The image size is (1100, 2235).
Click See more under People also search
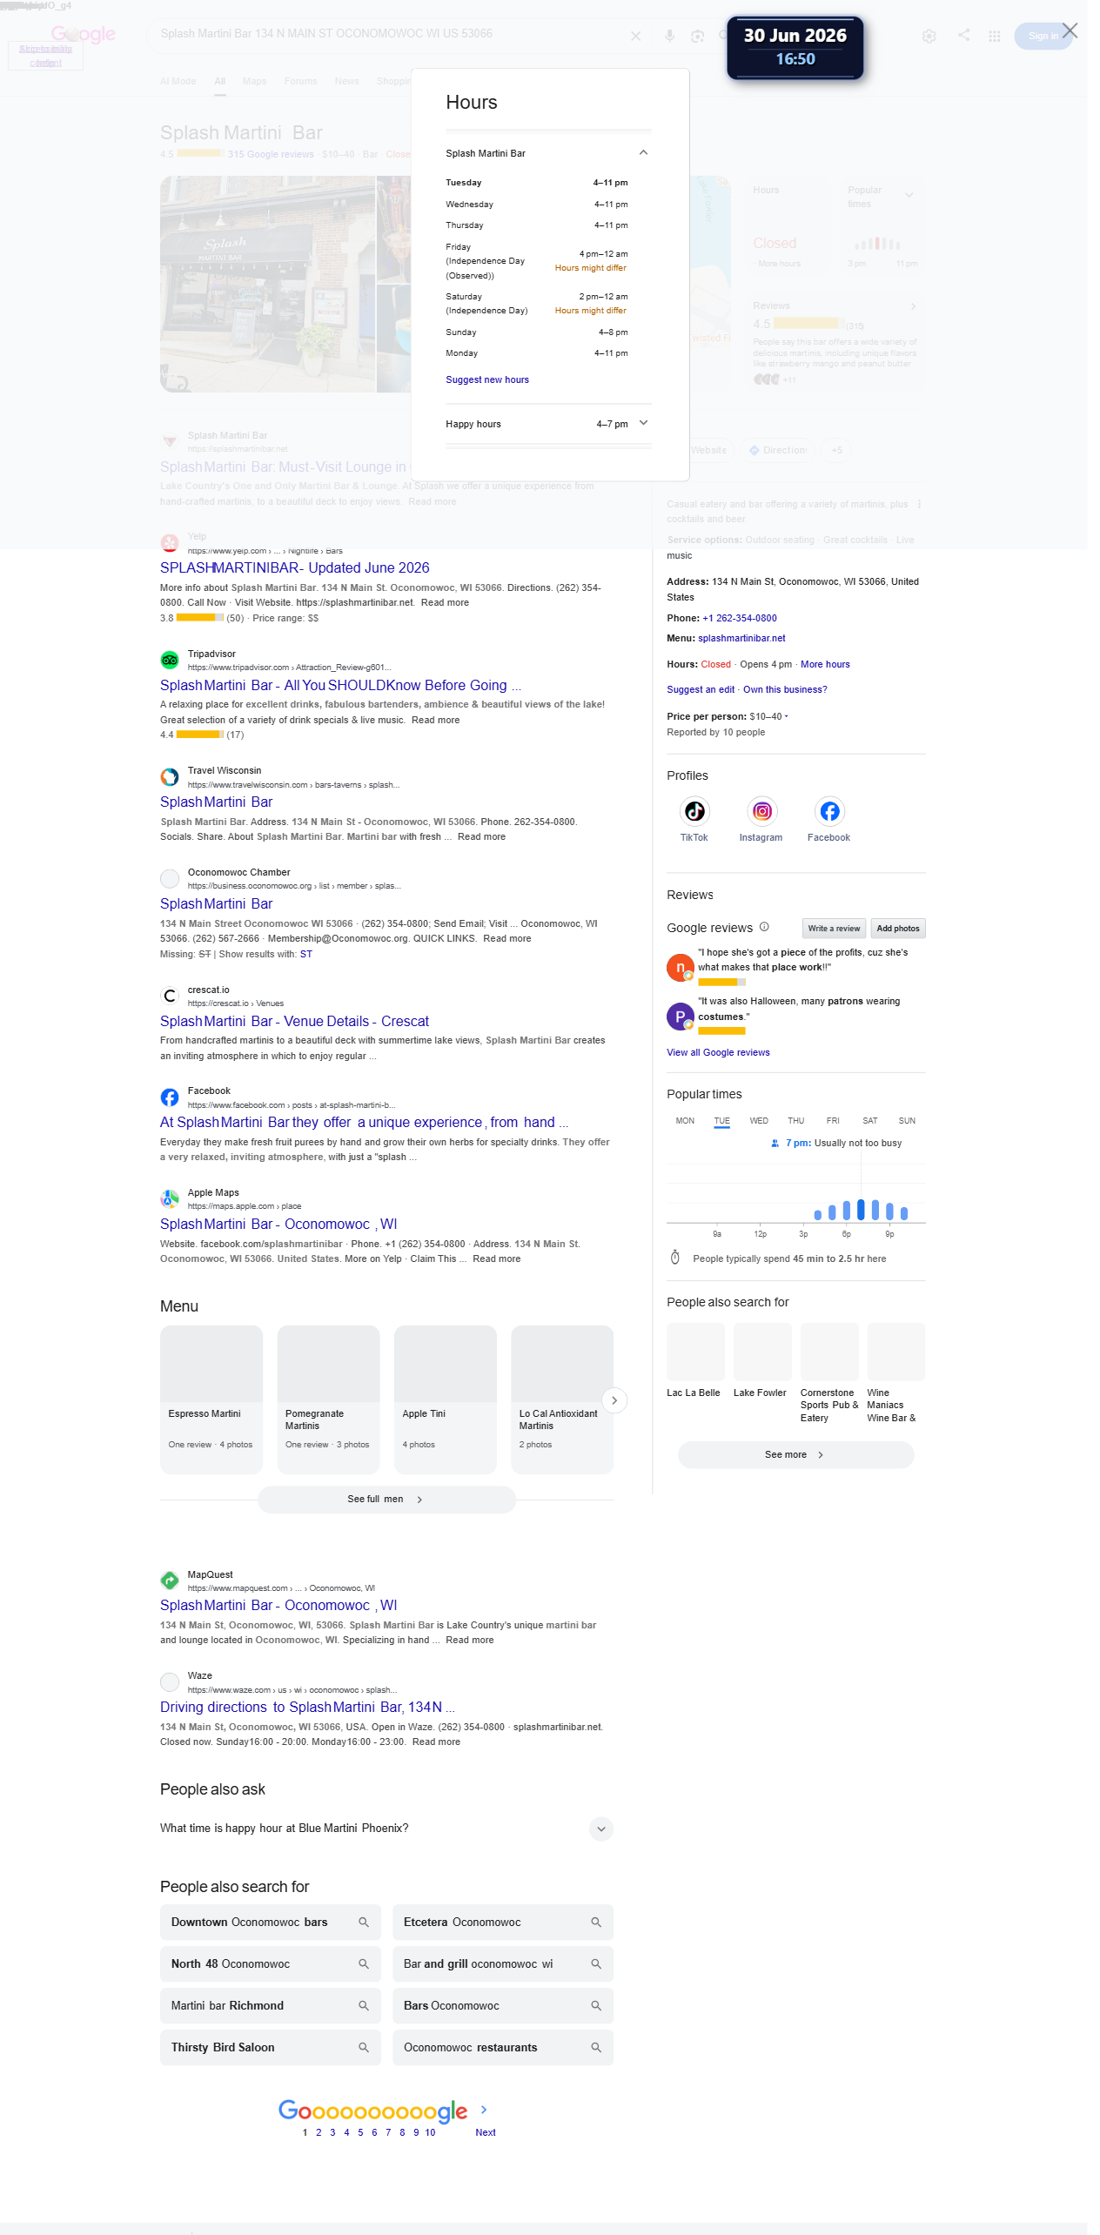click(795, 1454)
